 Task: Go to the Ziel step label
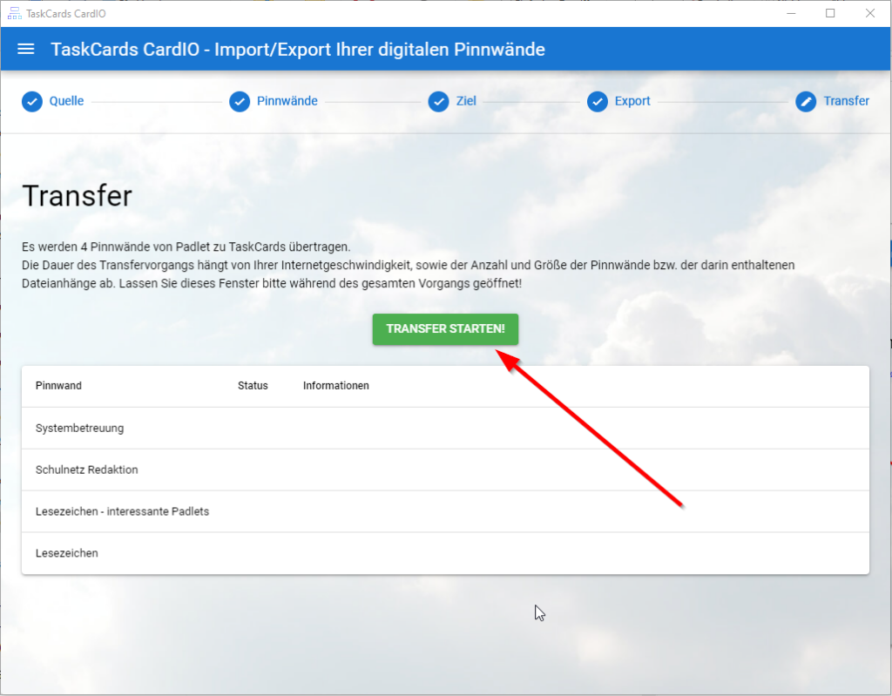click(x=466, y=101)
